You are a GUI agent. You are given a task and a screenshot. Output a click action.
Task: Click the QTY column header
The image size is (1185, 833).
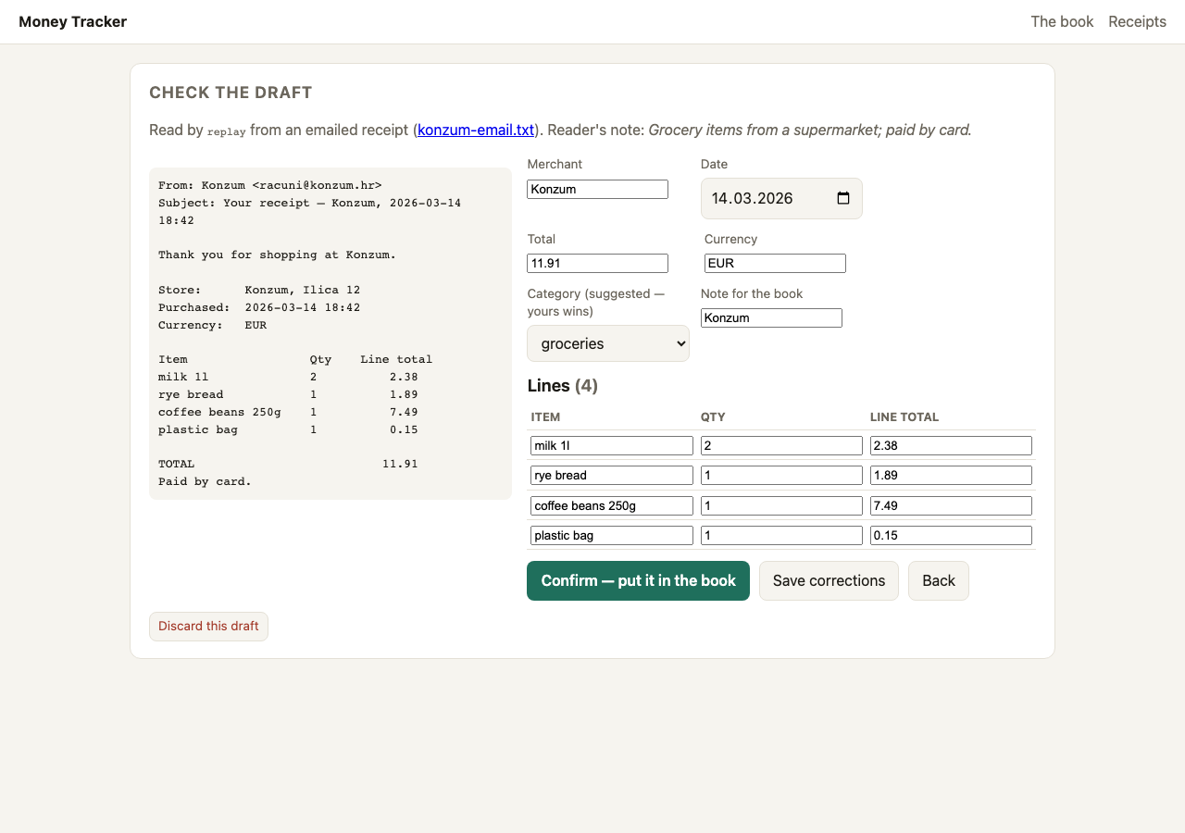pyautogui.click(x=713, y=417)
